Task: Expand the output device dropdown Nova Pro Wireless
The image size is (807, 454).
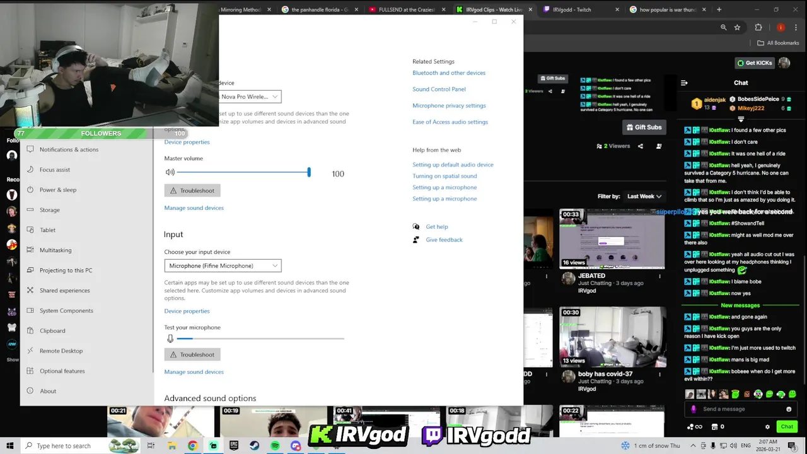Action: [250, 96]
